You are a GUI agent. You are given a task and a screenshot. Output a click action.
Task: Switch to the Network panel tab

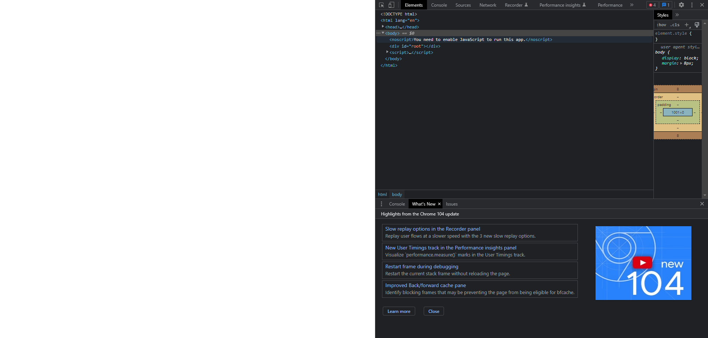487,5
